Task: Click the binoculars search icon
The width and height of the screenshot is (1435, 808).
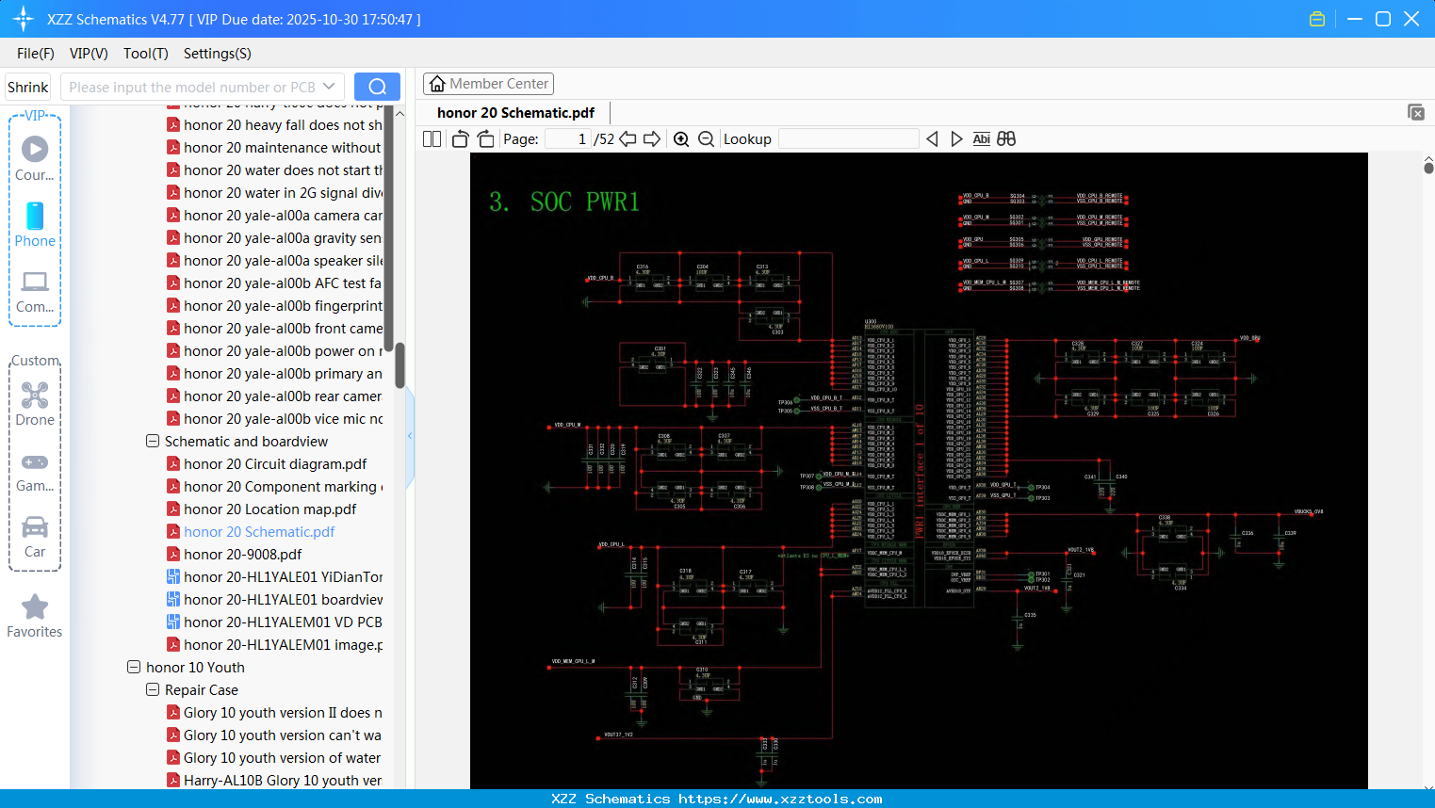Action: click(x=1006, y=139)
